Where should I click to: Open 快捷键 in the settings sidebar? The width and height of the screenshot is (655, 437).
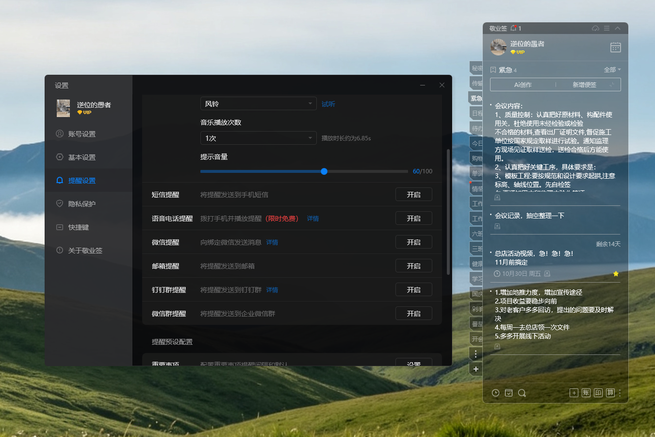coord(88,227)
